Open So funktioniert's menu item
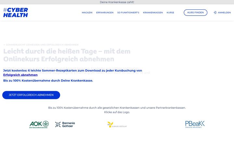This screenshot has height=146, width=234. pos(128,13)
